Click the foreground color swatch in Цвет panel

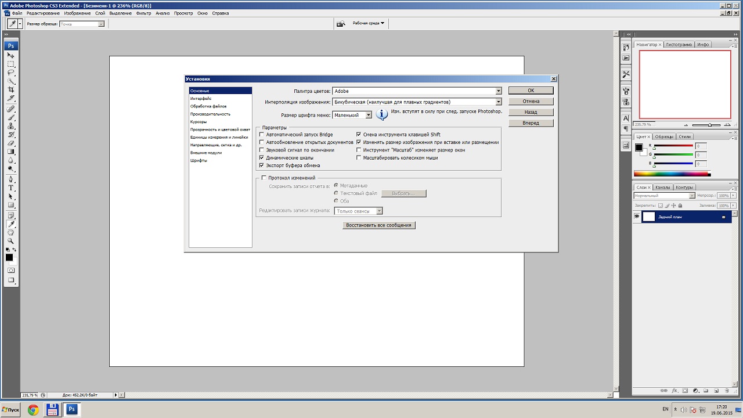639,147
